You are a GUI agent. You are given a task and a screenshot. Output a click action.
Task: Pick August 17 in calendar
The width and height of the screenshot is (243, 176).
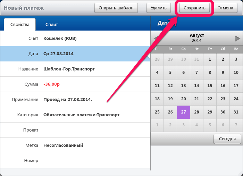tap(236, 86)
